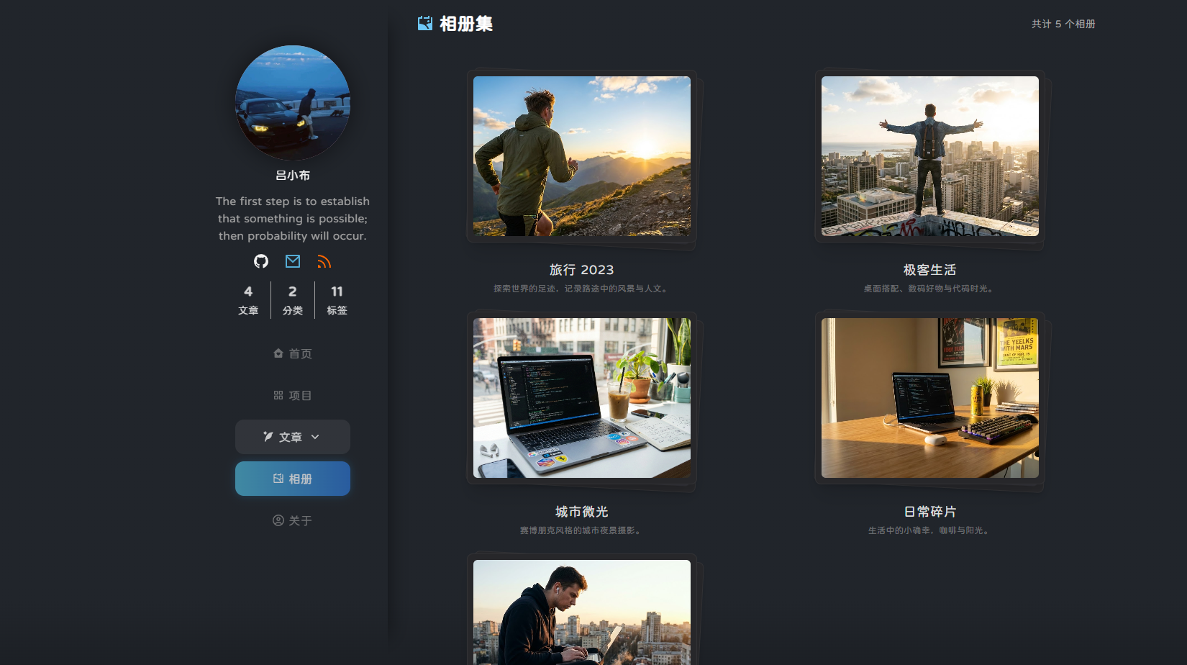Viewport: 1187px width, 665px height.
Task: Click the circular avatar photo
Action: click(x=293, y=103)
